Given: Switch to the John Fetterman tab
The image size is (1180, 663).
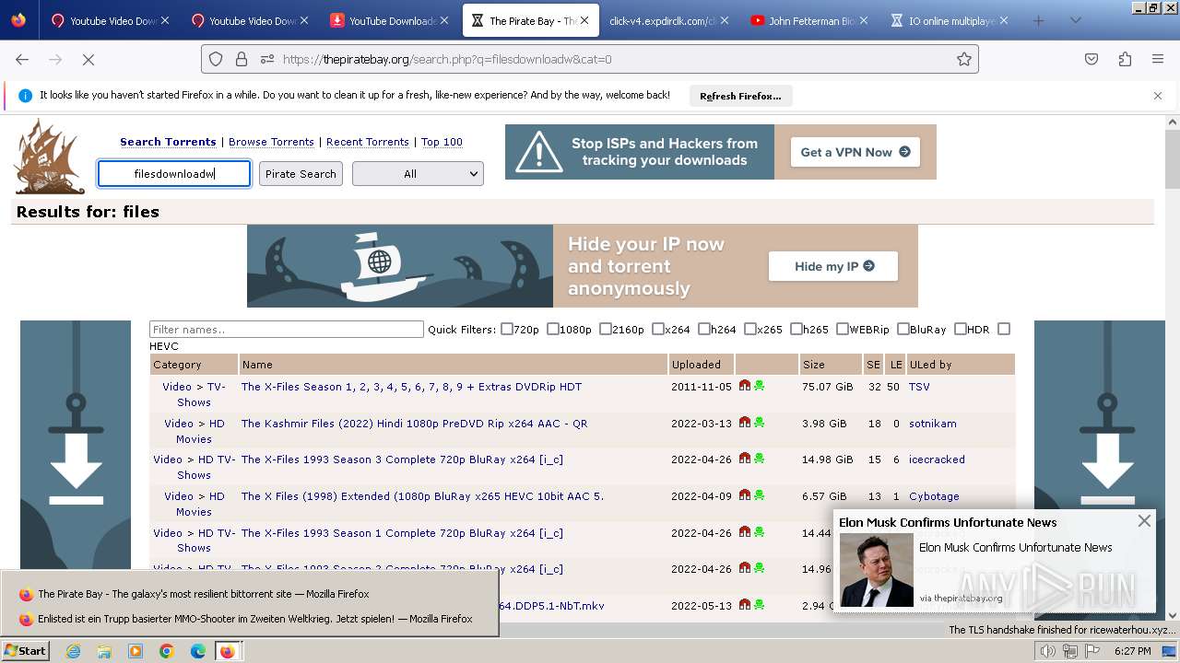Looking at the screenshot, I should point(808,20).
